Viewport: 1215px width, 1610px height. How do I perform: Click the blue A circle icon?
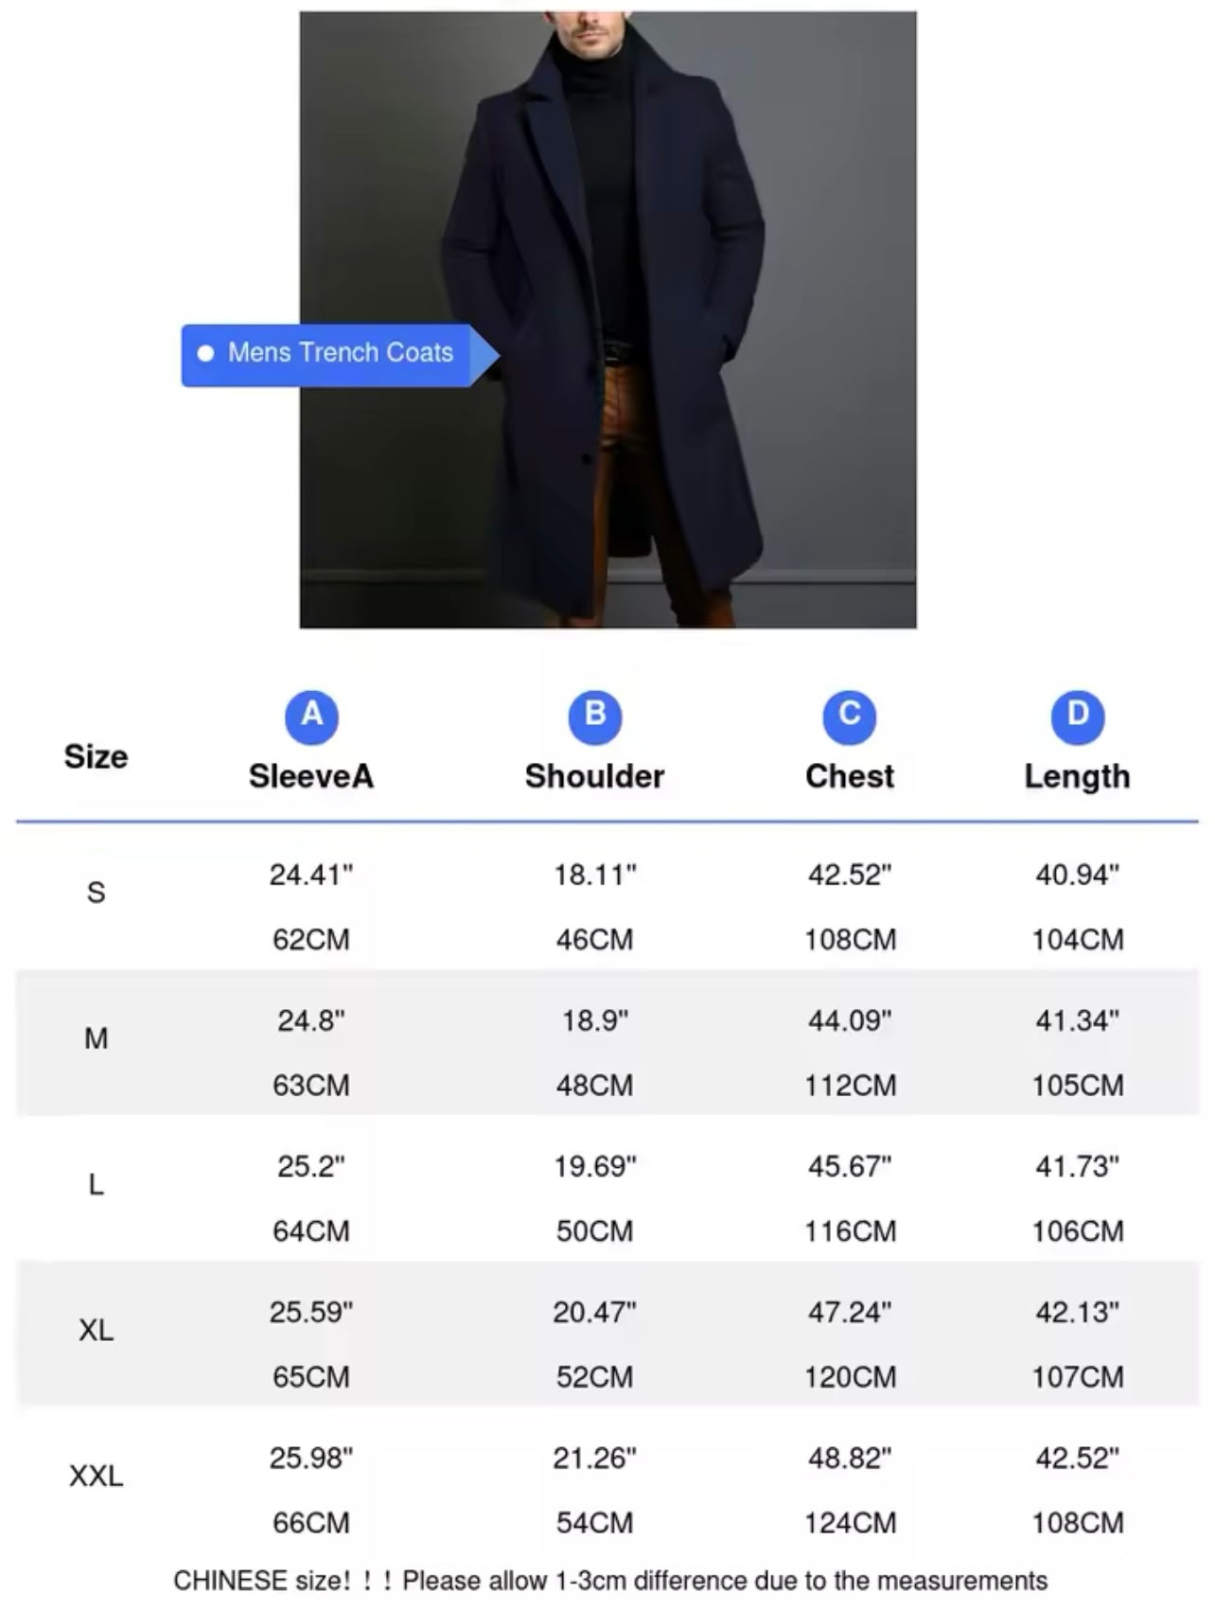click(x=311, y=717)
